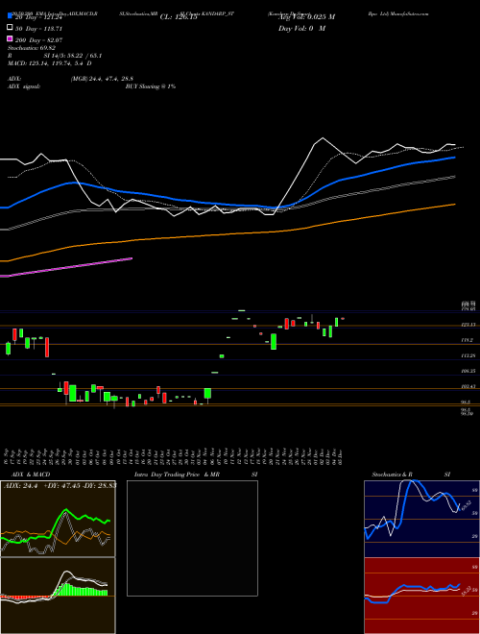
Task: Click the 'Stochastics & R' panel title
Action: tap(393, 475)
